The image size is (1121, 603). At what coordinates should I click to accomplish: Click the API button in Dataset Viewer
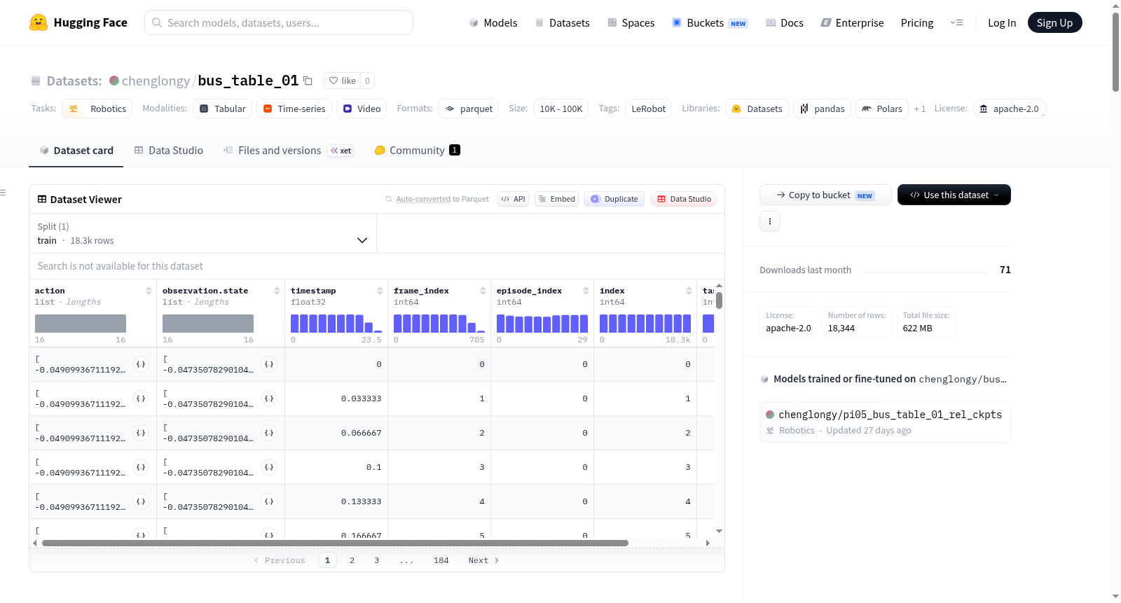[x=513, y=199]
